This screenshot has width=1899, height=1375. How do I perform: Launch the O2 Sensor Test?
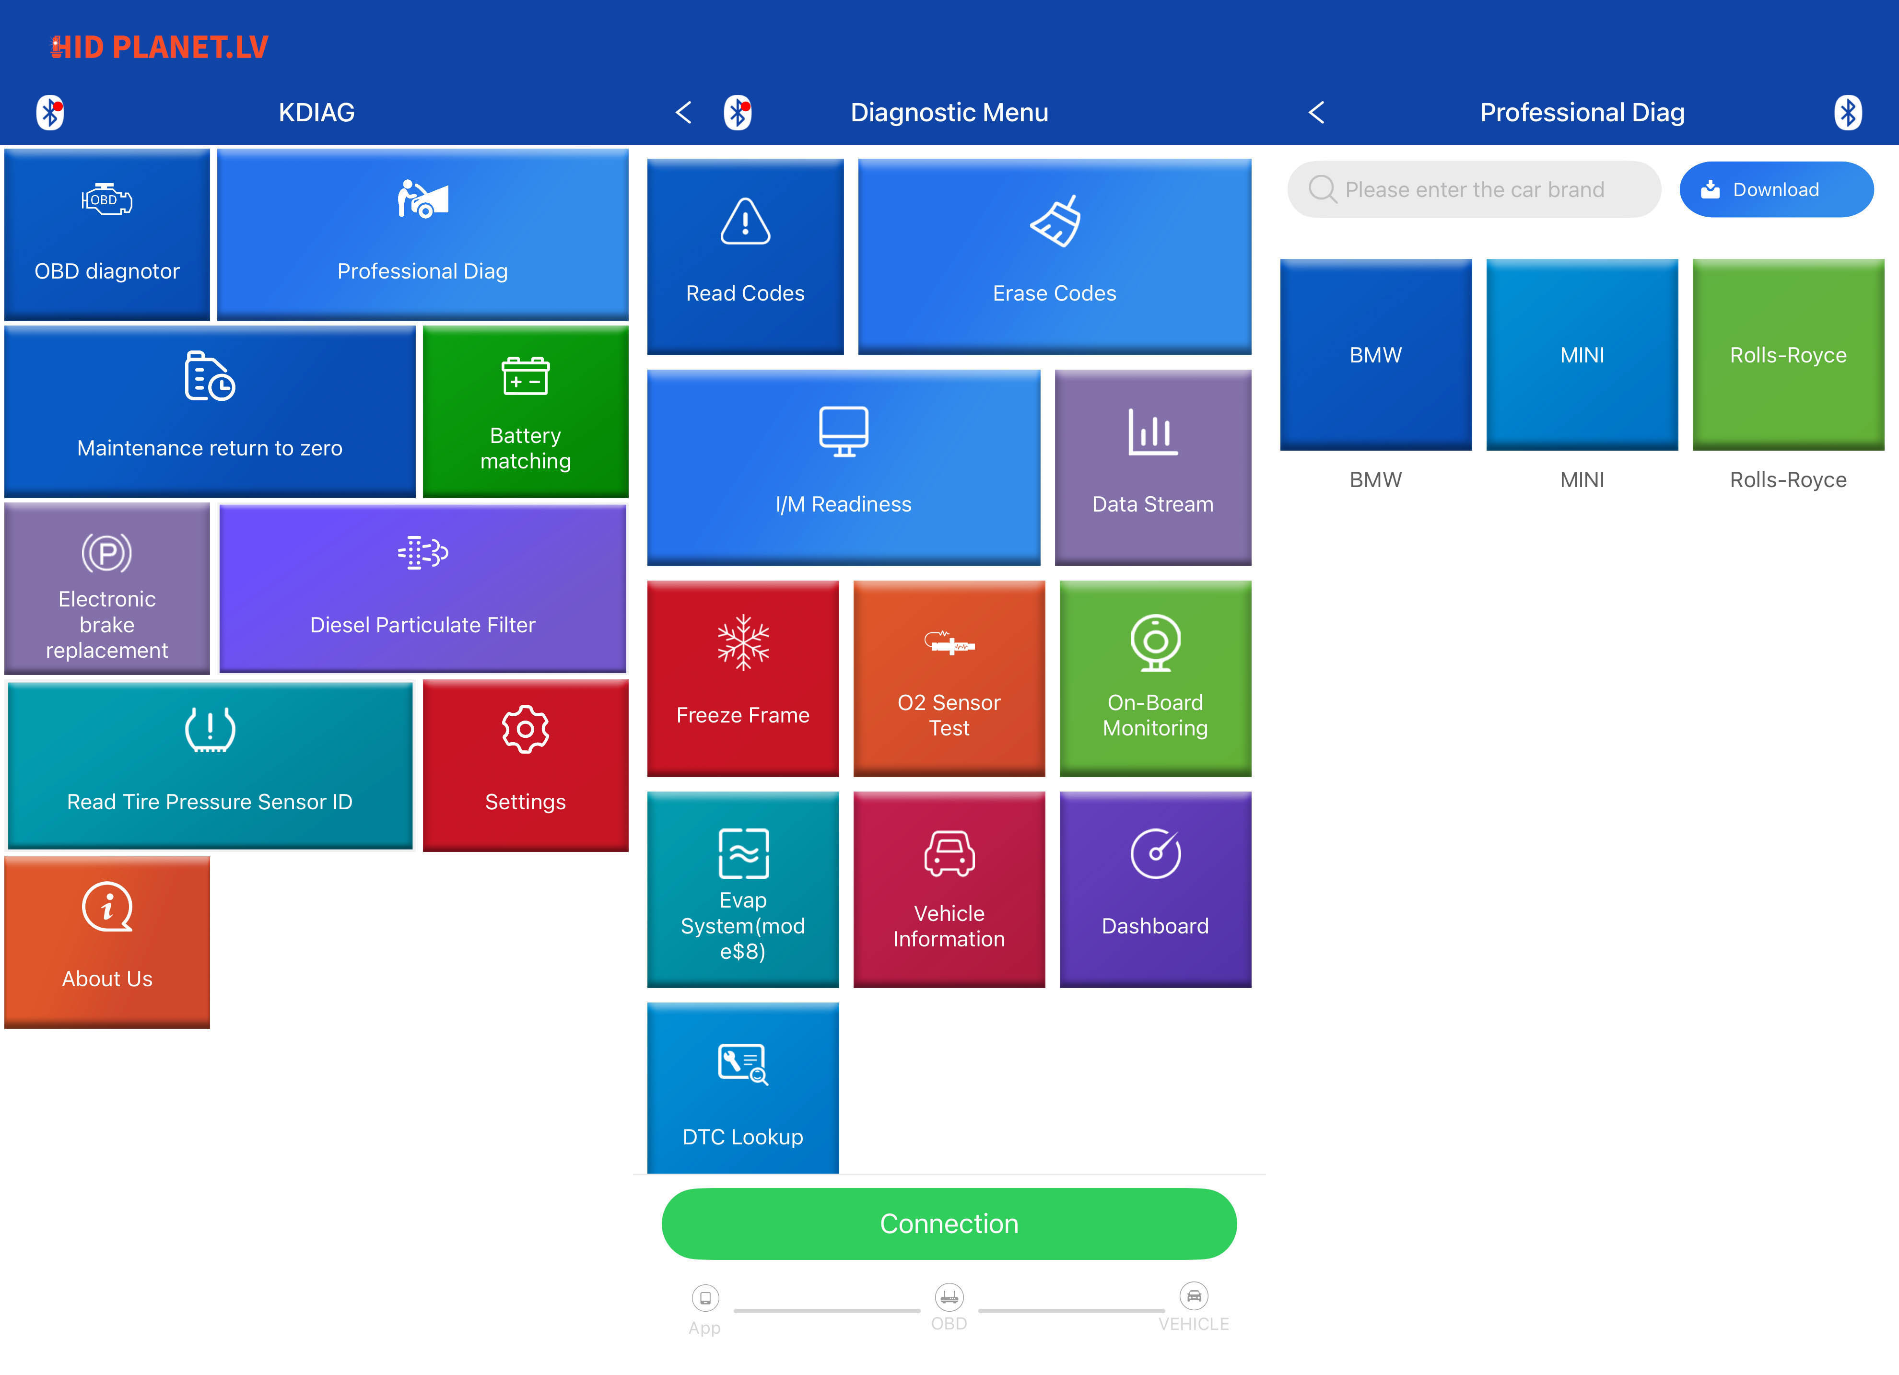949,678
